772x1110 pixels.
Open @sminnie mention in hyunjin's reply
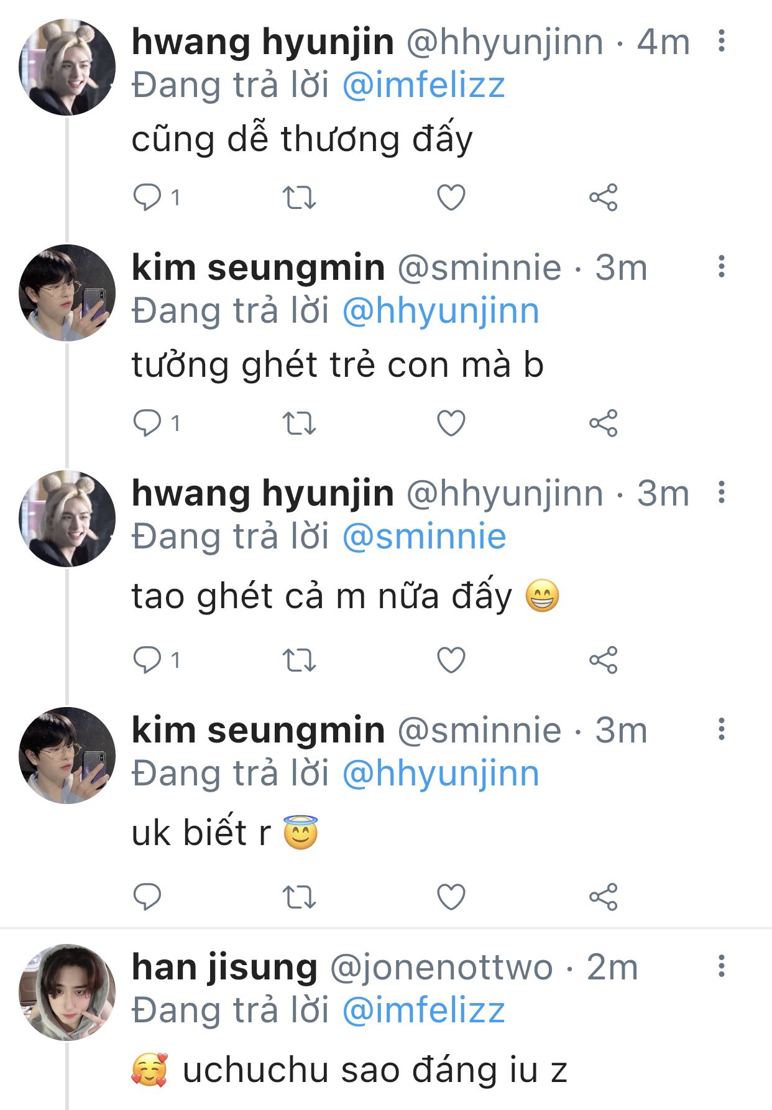[424, 537]
